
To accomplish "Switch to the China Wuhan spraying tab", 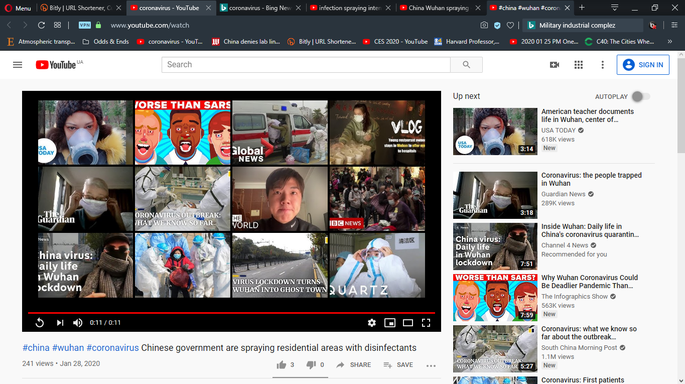I will (x=439, y=8).
